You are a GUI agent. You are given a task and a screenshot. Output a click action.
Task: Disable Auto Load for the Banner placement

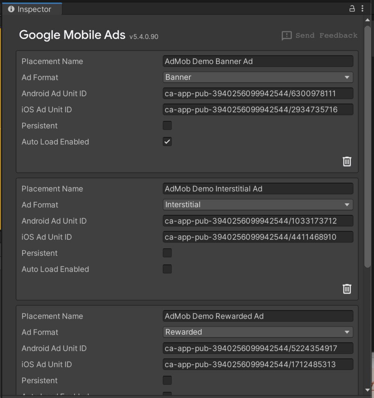167,141
